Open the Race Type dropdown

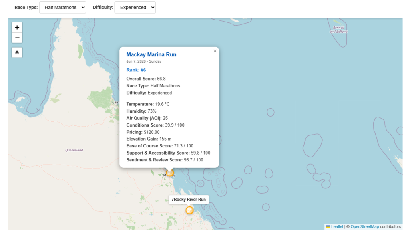tap(62, 7)
